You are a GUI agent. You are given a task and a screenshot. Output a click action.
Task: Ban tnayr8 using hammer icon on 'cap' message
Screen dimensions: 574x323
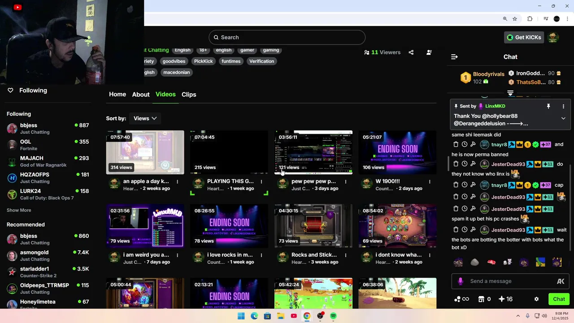point(473,185)
